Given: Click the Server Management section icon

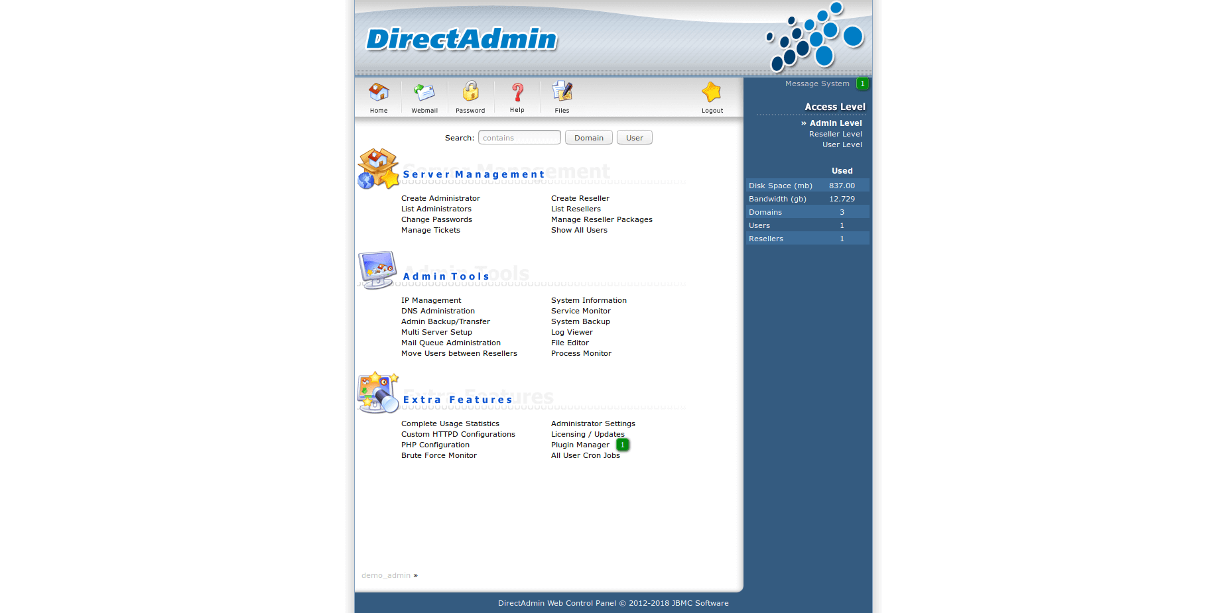Looking at the screenshot, I should [379, 168].
